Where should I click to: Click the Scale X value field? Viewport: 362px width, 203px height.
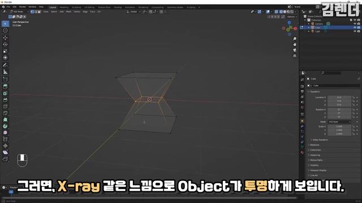[x=339, y=126]
